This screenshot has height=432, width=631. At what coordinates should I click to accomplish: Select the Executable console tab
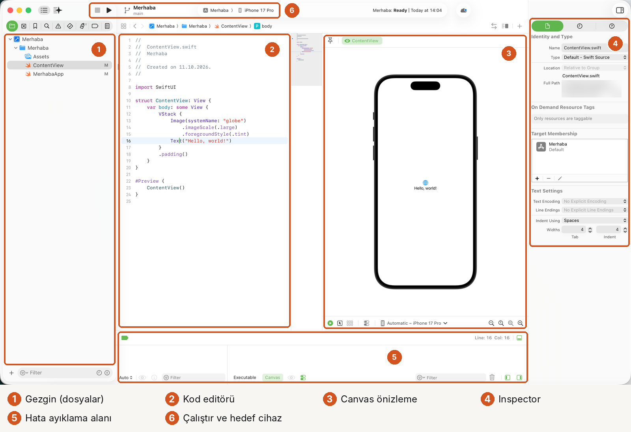245,378
